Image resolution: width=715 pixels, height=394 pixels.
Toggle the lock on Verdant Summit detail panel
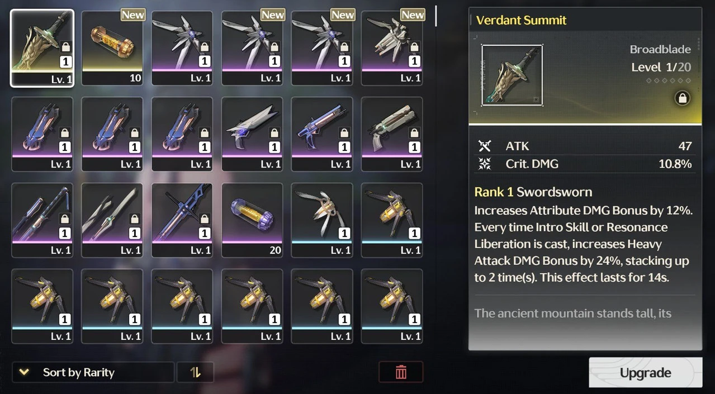click(681, 98)
